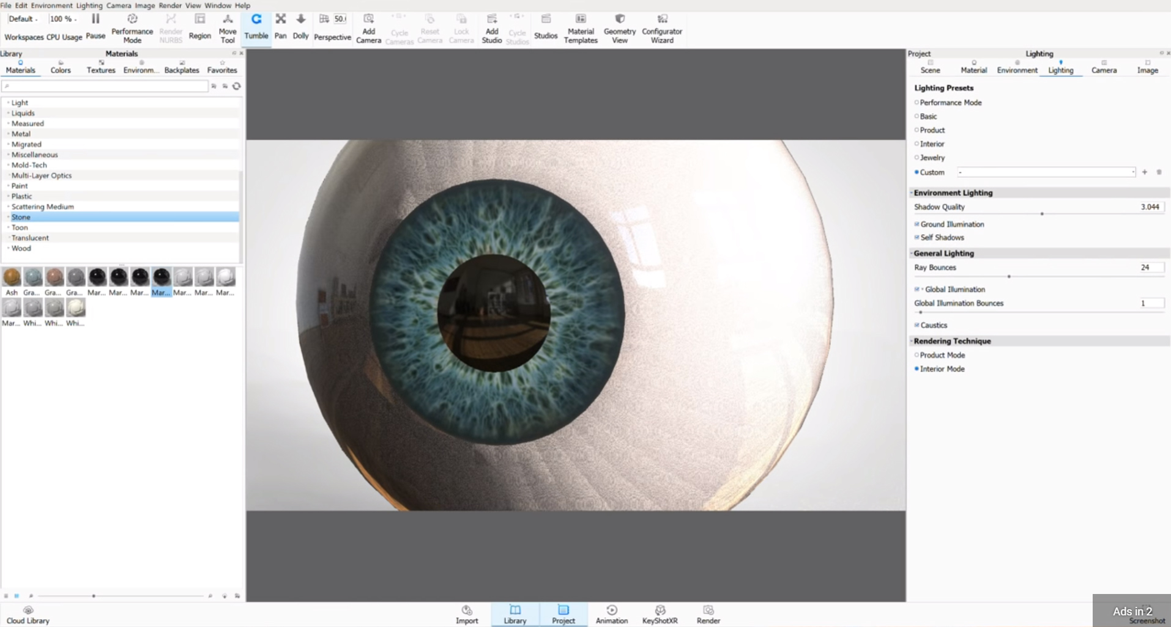Expand the Metal material category
This screenshot has width=1171, height=627.
tap(8, 134)
